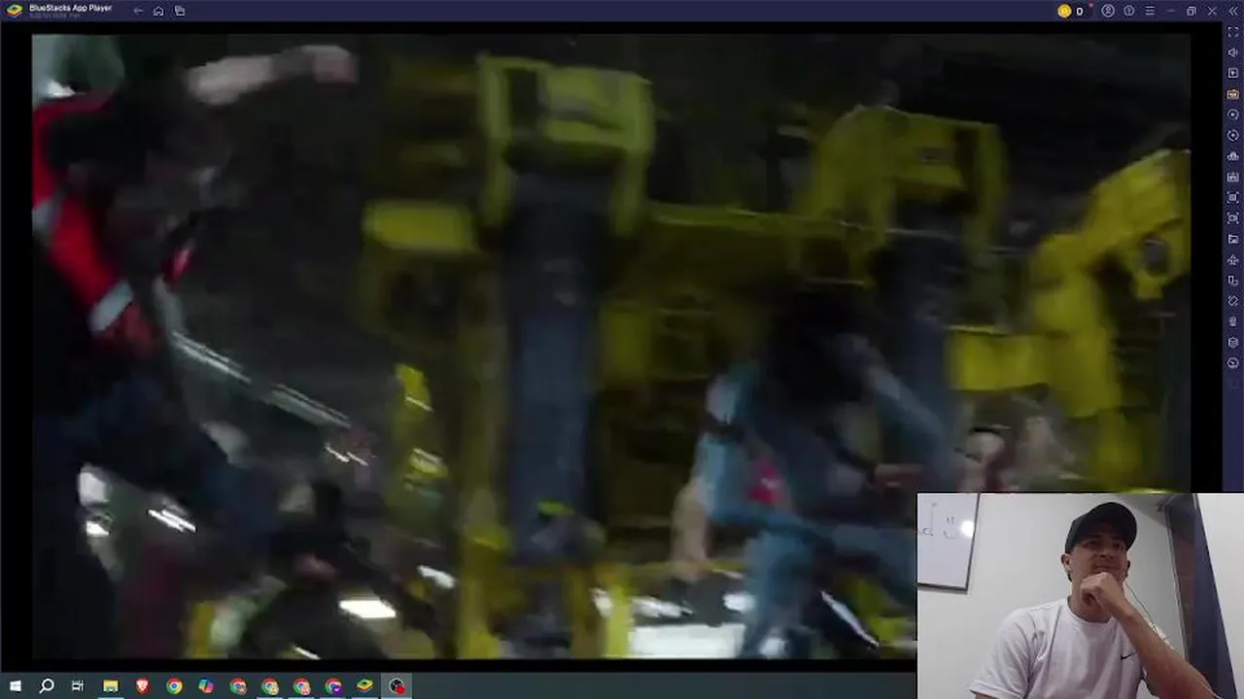This screenshot has width=1244, height=699.
Task: Click the sidebar screenshot capture icon
Action: [1233, 197]
